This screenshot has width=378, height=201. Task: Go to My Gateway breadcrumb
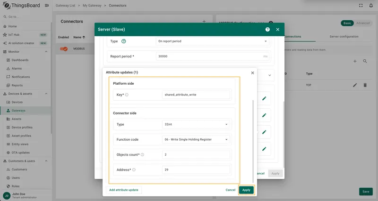[92, 5]
